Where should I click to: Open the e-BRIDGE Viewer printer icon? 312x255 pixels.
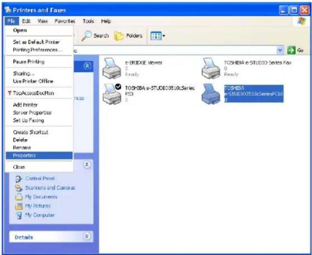click(x=112, y=68)
